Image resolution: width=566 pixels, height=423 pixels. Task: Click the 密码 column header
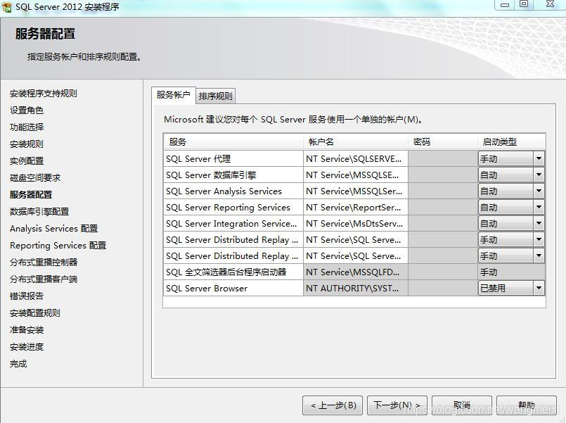click(x=443, y=142)
